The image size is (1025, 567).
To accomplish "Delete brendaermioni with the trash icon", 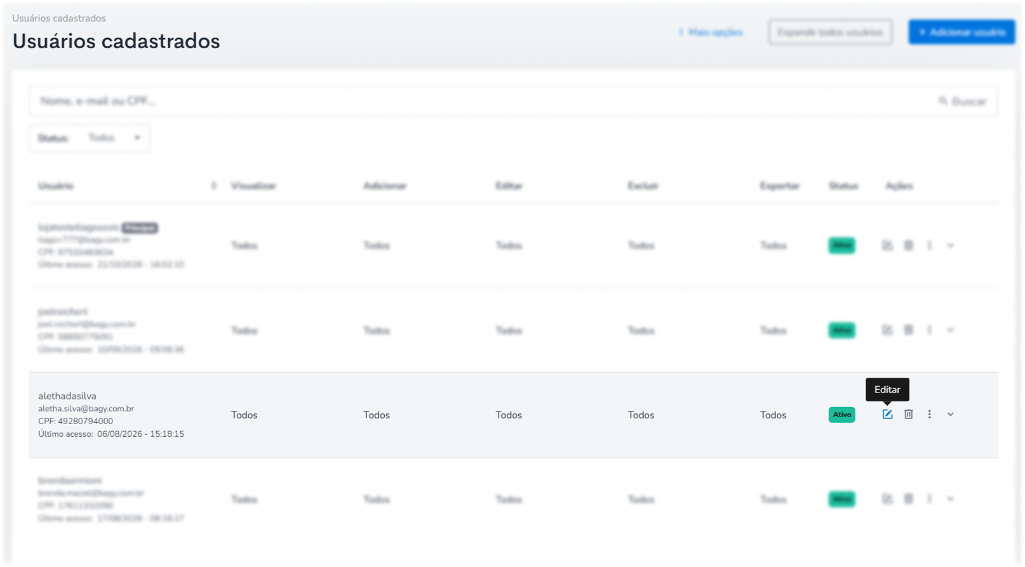I will 909,499.
